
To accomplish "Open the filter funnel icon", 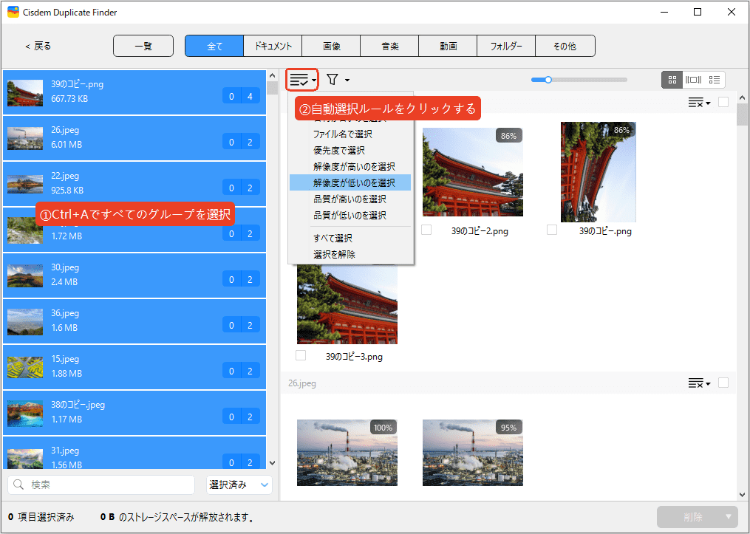I will tap(333, 79).
